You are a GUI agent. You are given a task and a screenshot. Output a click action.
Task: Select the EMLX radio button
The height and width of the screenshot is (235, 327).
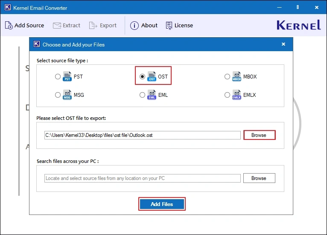pyautogui.click(x=227, y=95)
